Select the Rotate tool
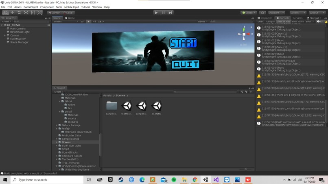Screen dimensions: 328x184 click(19, 13)
